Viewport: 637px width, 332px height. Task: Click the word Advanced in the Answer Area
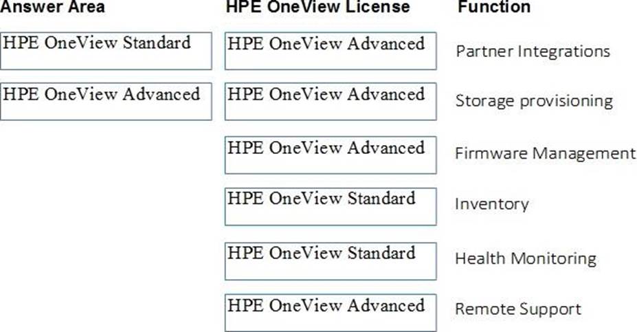click(x=161, y=93)
